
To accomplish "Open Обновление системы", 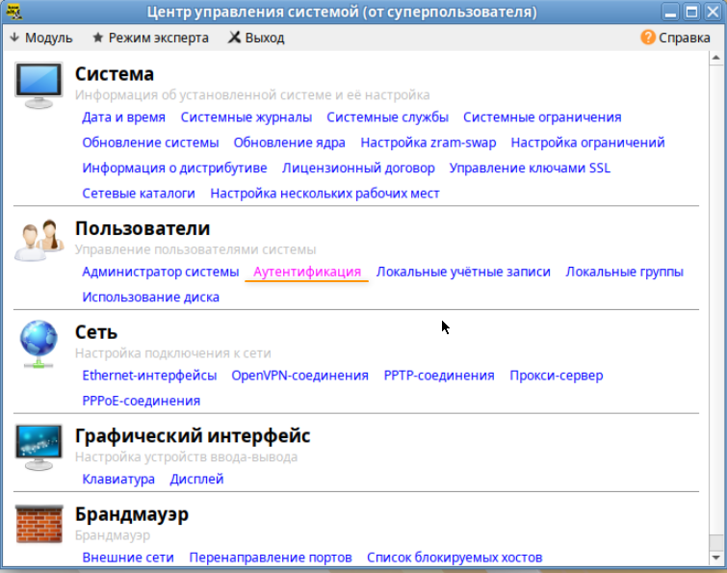I will click(x=150, y=143).
